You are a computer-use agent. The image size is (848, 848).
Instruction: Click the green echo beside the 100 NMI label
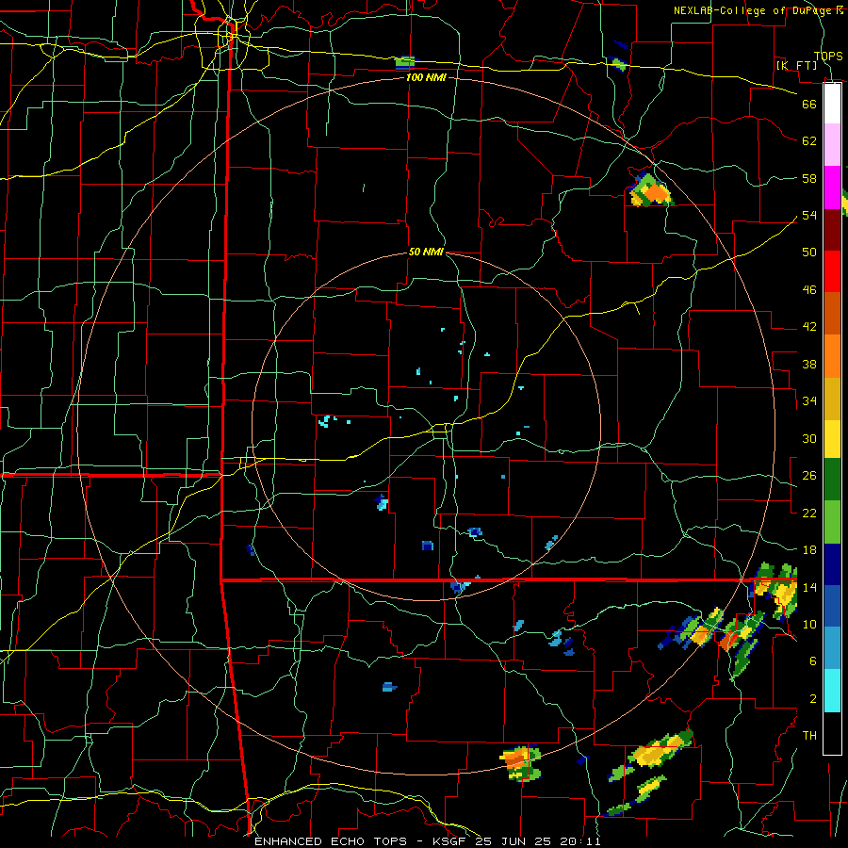coord(405,63)
